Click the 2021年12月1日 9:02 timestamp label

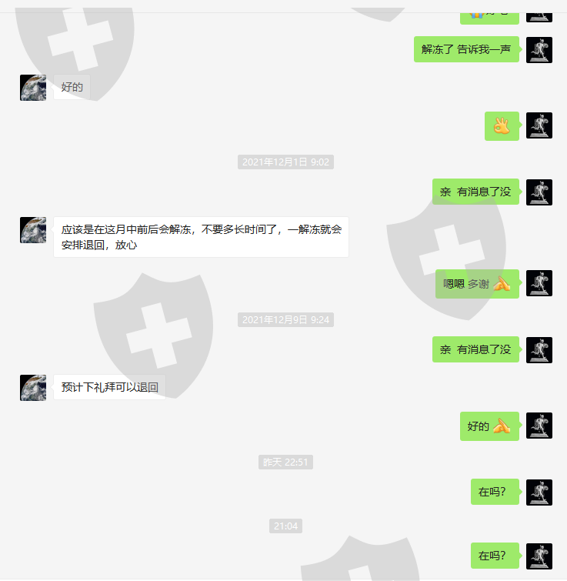pos(285,162)
